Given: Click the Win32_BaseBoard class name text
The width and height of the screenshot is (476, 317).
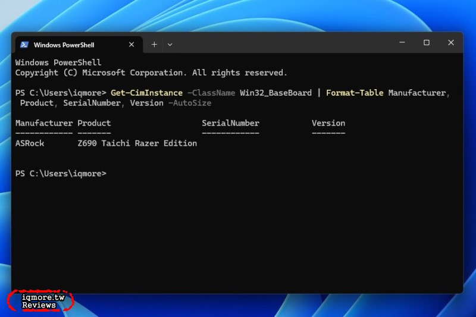Looking at the screenshot, I should coord(275,93).
